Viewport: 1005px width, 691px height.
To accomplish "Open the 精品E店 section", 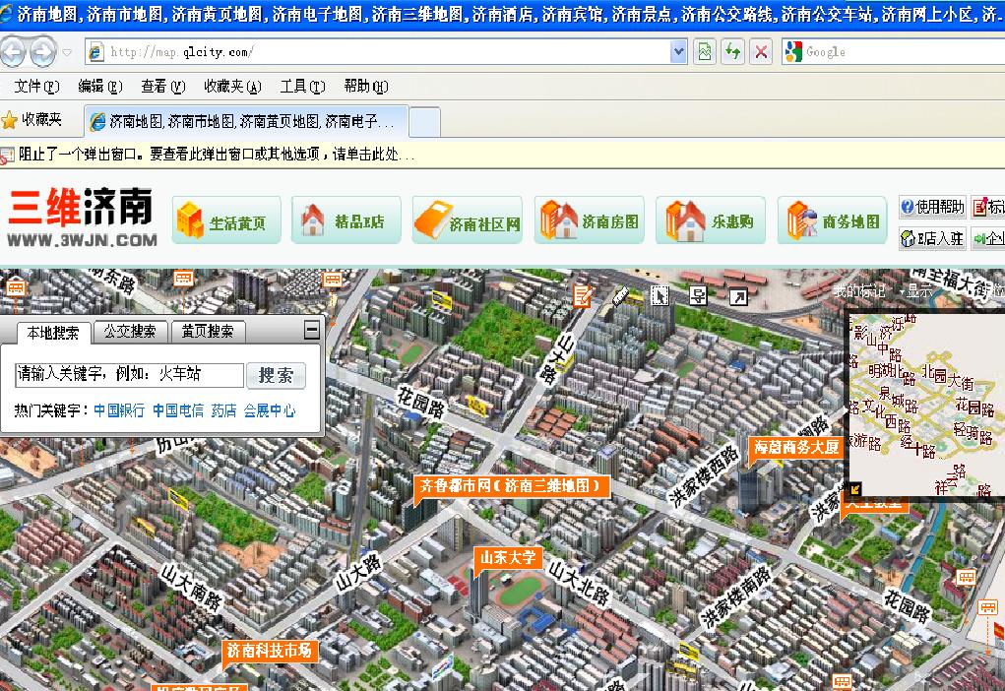I will click(346, 220).
